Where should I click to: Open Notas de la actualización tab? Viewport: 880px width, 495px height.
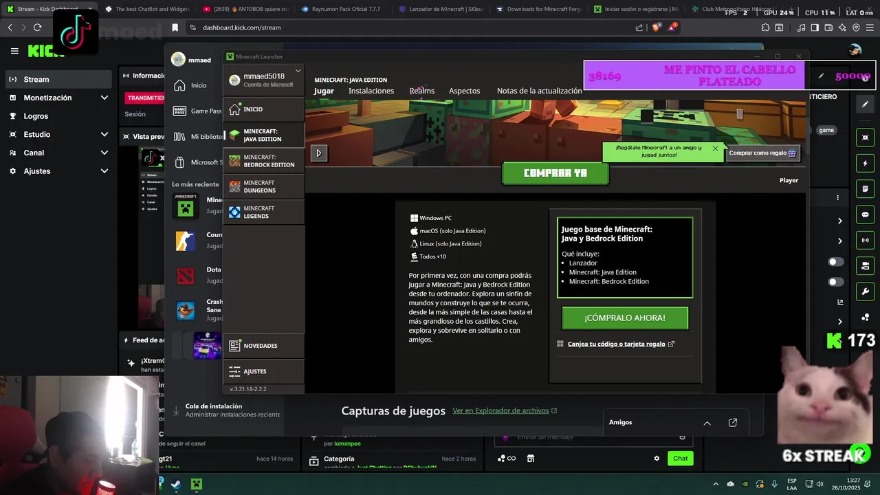tap(539, 91)
